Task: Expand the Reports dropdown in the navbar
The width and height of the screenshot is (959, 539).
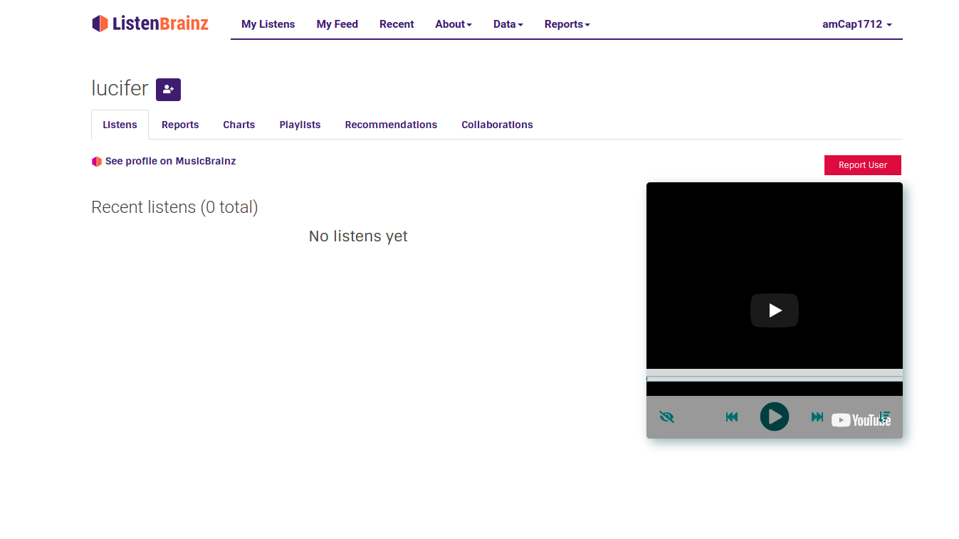Action: (567, 24)
